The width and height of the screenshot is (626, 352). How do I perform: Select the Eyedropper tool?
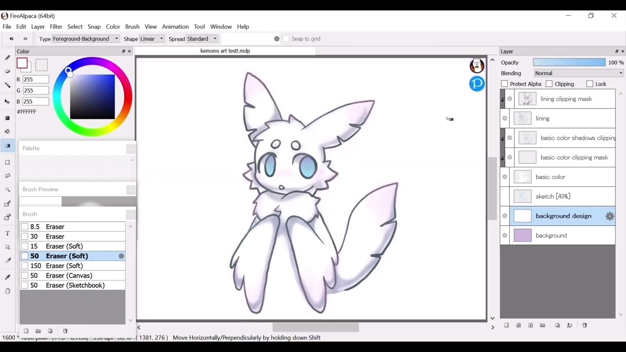click(x=7, y=277)
